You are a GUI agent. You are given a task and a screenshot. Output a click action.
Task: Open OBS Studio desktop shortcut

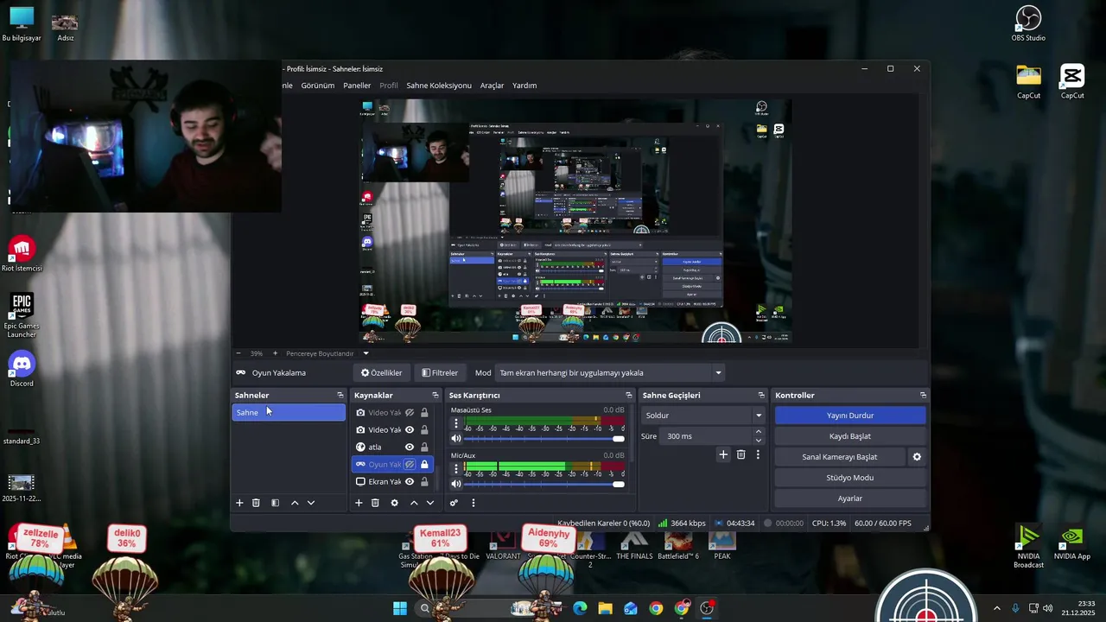(x=1028, y=23)
